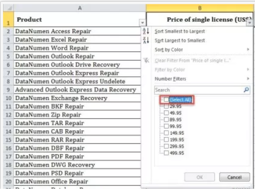Click the cell DataNumen Exchange Recovery
This screenshot has width=255, height=190.
pos(77,98)
